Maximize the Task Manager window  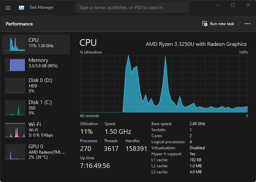click(x=233, y=5)
